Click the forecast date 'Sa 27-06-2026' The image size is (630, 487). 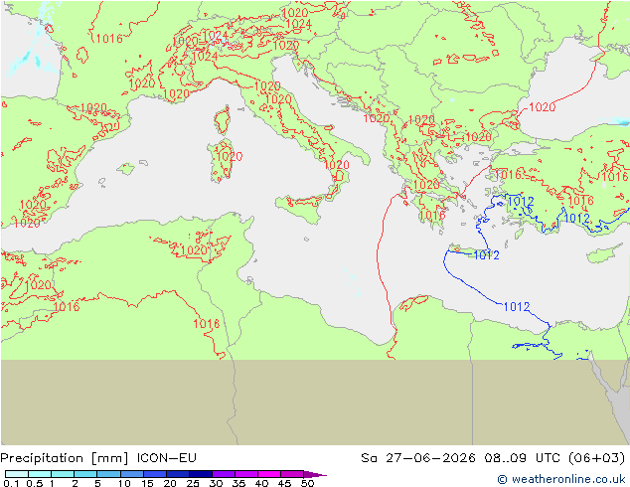[x=418, y=457]
